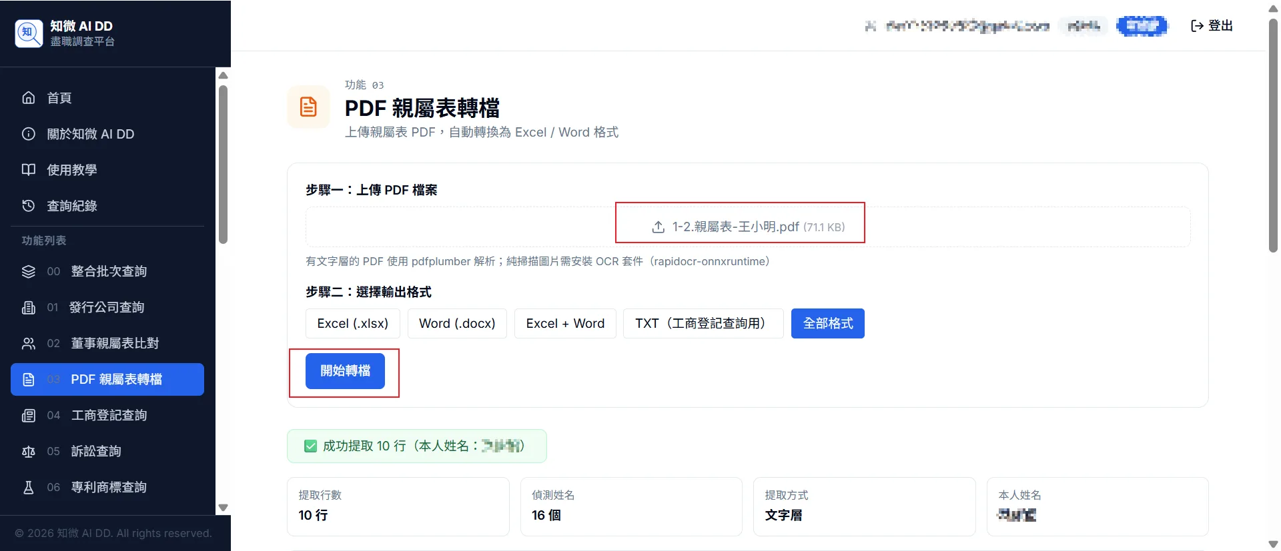The image size is (1281, 551).
Task: Click 登出 to log out
Action: (x=1212, y=25)
